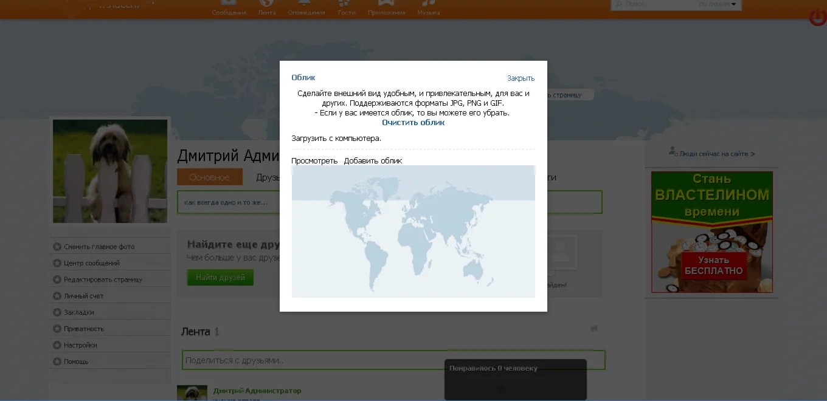Click the Облик dialog title

pyautogui.click(x=303, y=77)
